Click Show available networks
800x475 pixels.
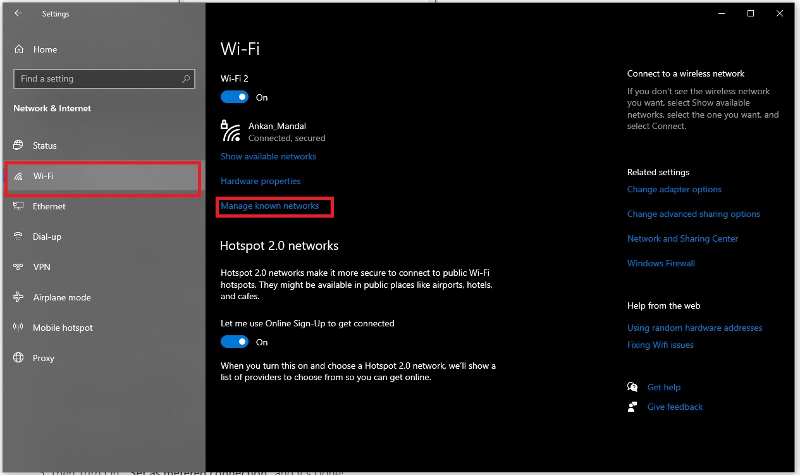tap(268, 156)
